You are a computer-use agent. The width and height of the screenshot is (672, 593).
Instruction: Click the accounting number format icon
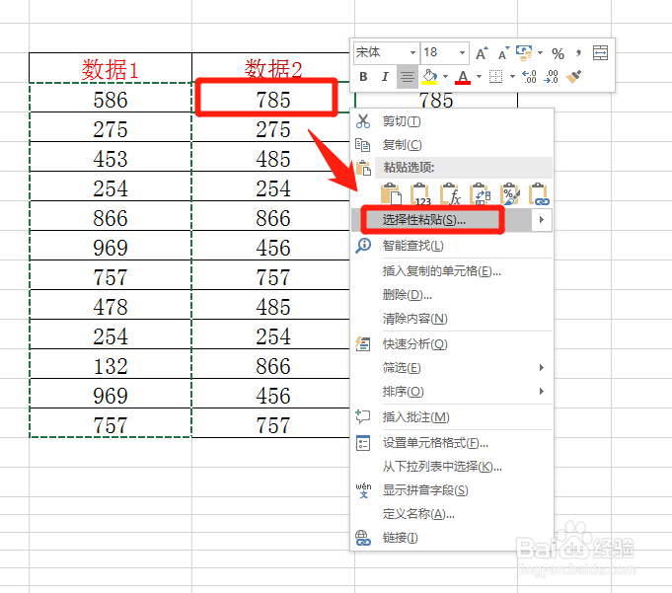pyautogui.click(x=524, y=53)
